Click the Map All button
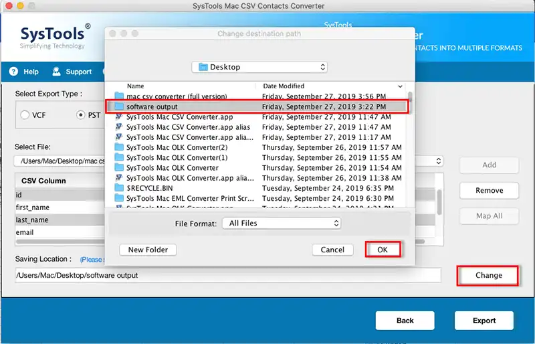 489,216
